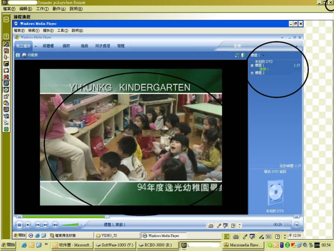334x251 pixels.
Task: Collapse the 標題 1 tree node
Action: coord(252,66)
